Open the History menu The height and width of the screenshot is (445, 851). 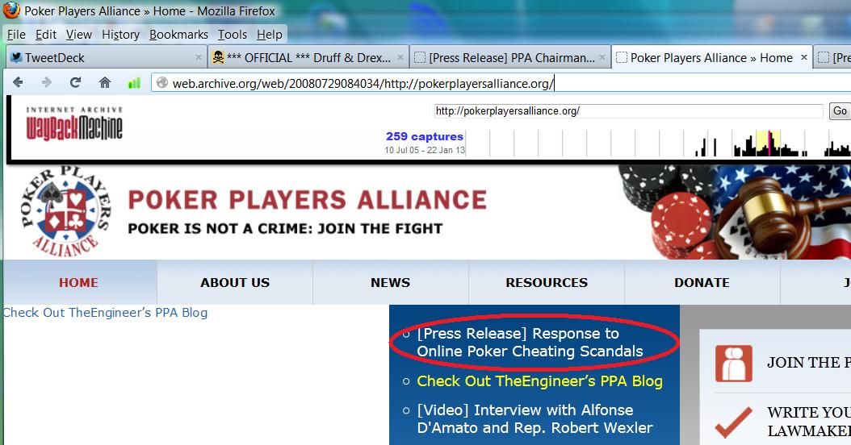120,35
